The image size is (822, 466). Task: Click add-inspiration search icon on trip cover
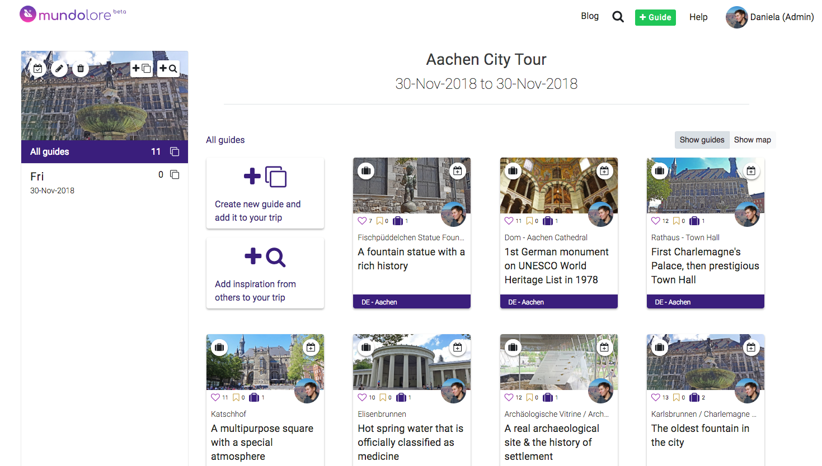tap(168, 68)
